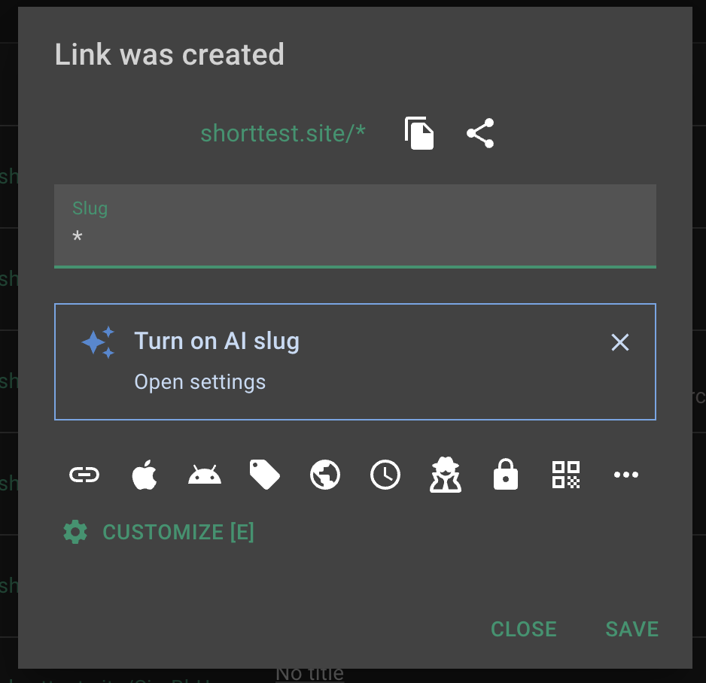Show the QR code for link
This screenshot has width=706, height=683.
pos(566,475)
